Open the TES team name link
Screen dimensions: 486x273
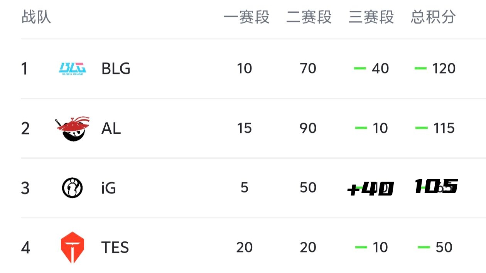coord(115,247)
